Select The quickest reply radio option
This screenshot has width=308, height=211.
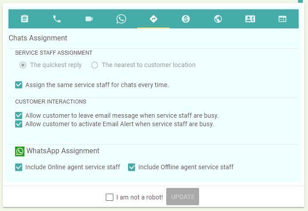pyautogui.click(x=23, y=65)
